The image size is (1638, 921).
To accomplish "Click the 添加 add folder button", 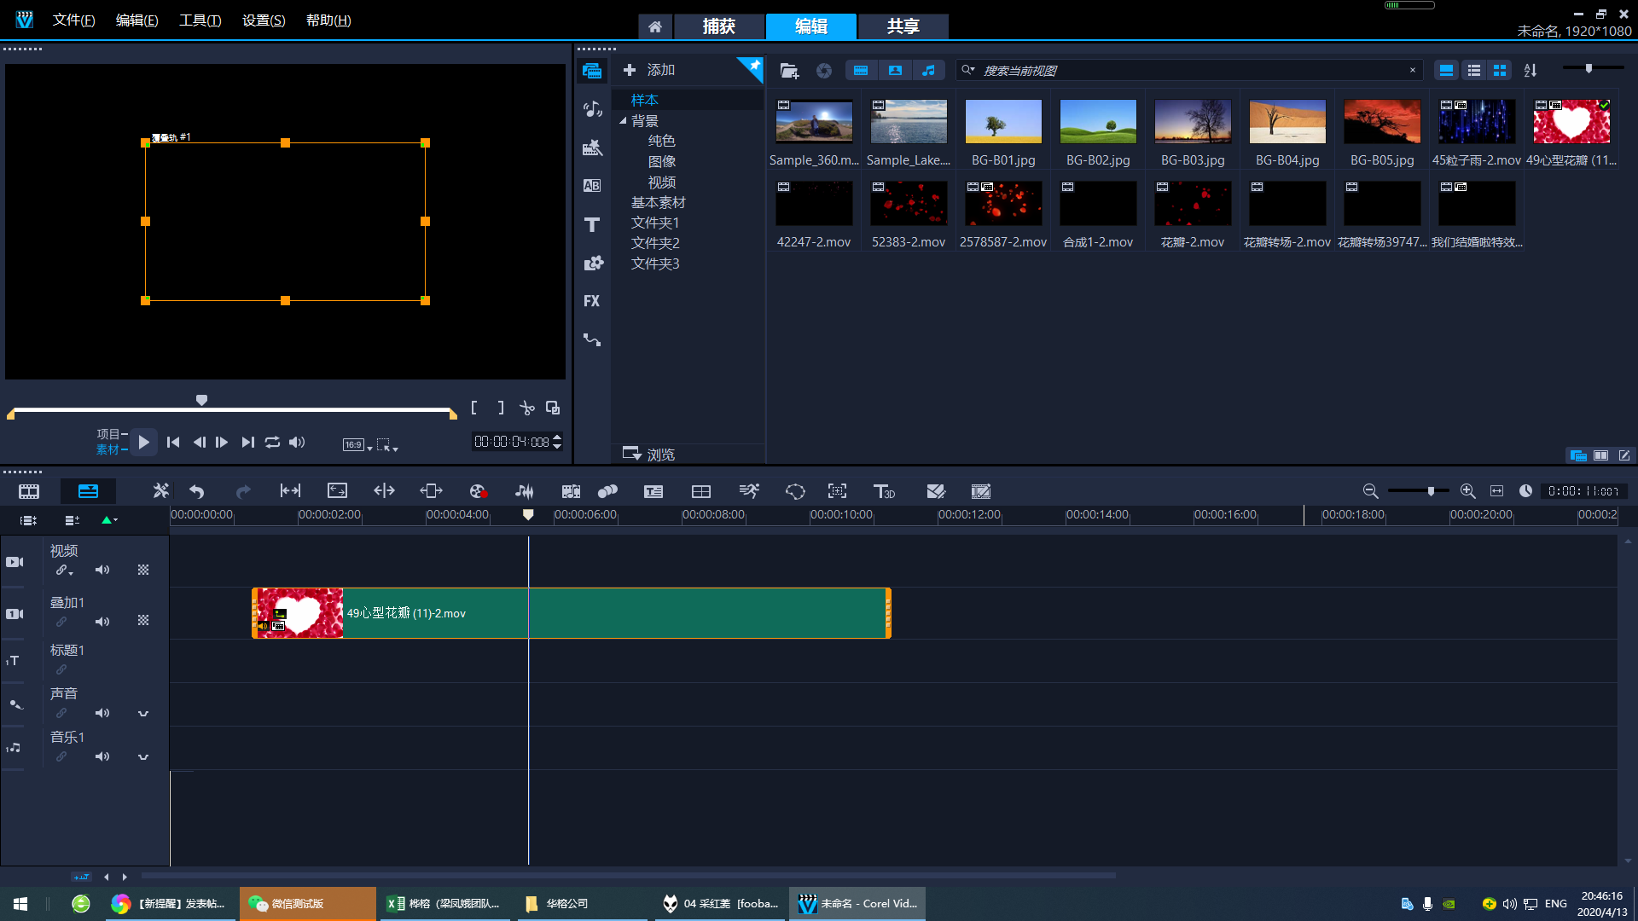I will click(x=649, y=71).
